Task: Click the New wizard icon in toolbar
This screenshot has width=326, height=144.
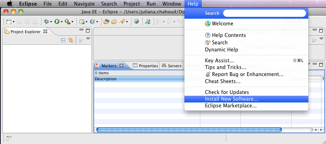Action: [8, 21]
